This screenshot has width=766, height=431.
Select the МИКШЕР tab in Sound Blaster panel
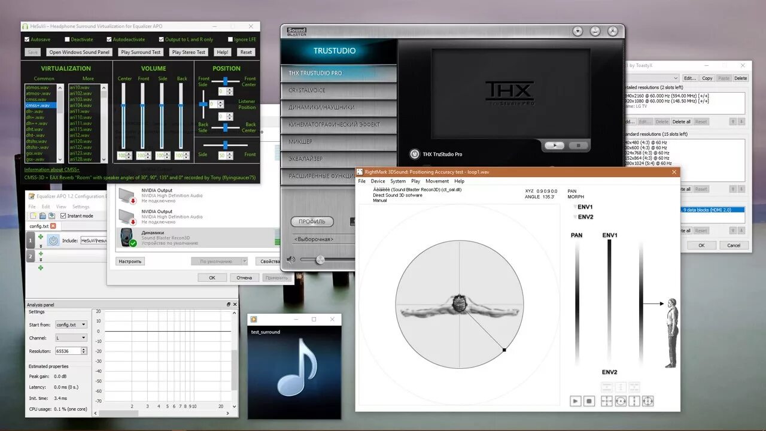(x=338, y=141)
